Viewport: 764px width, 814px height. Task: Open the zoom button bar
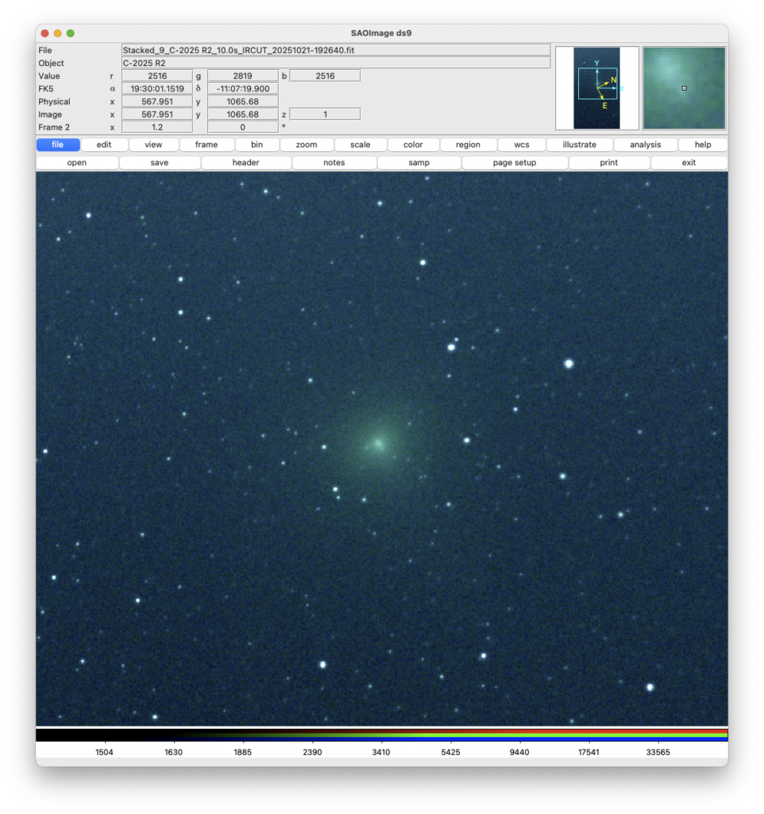click(x=307, y=145)
